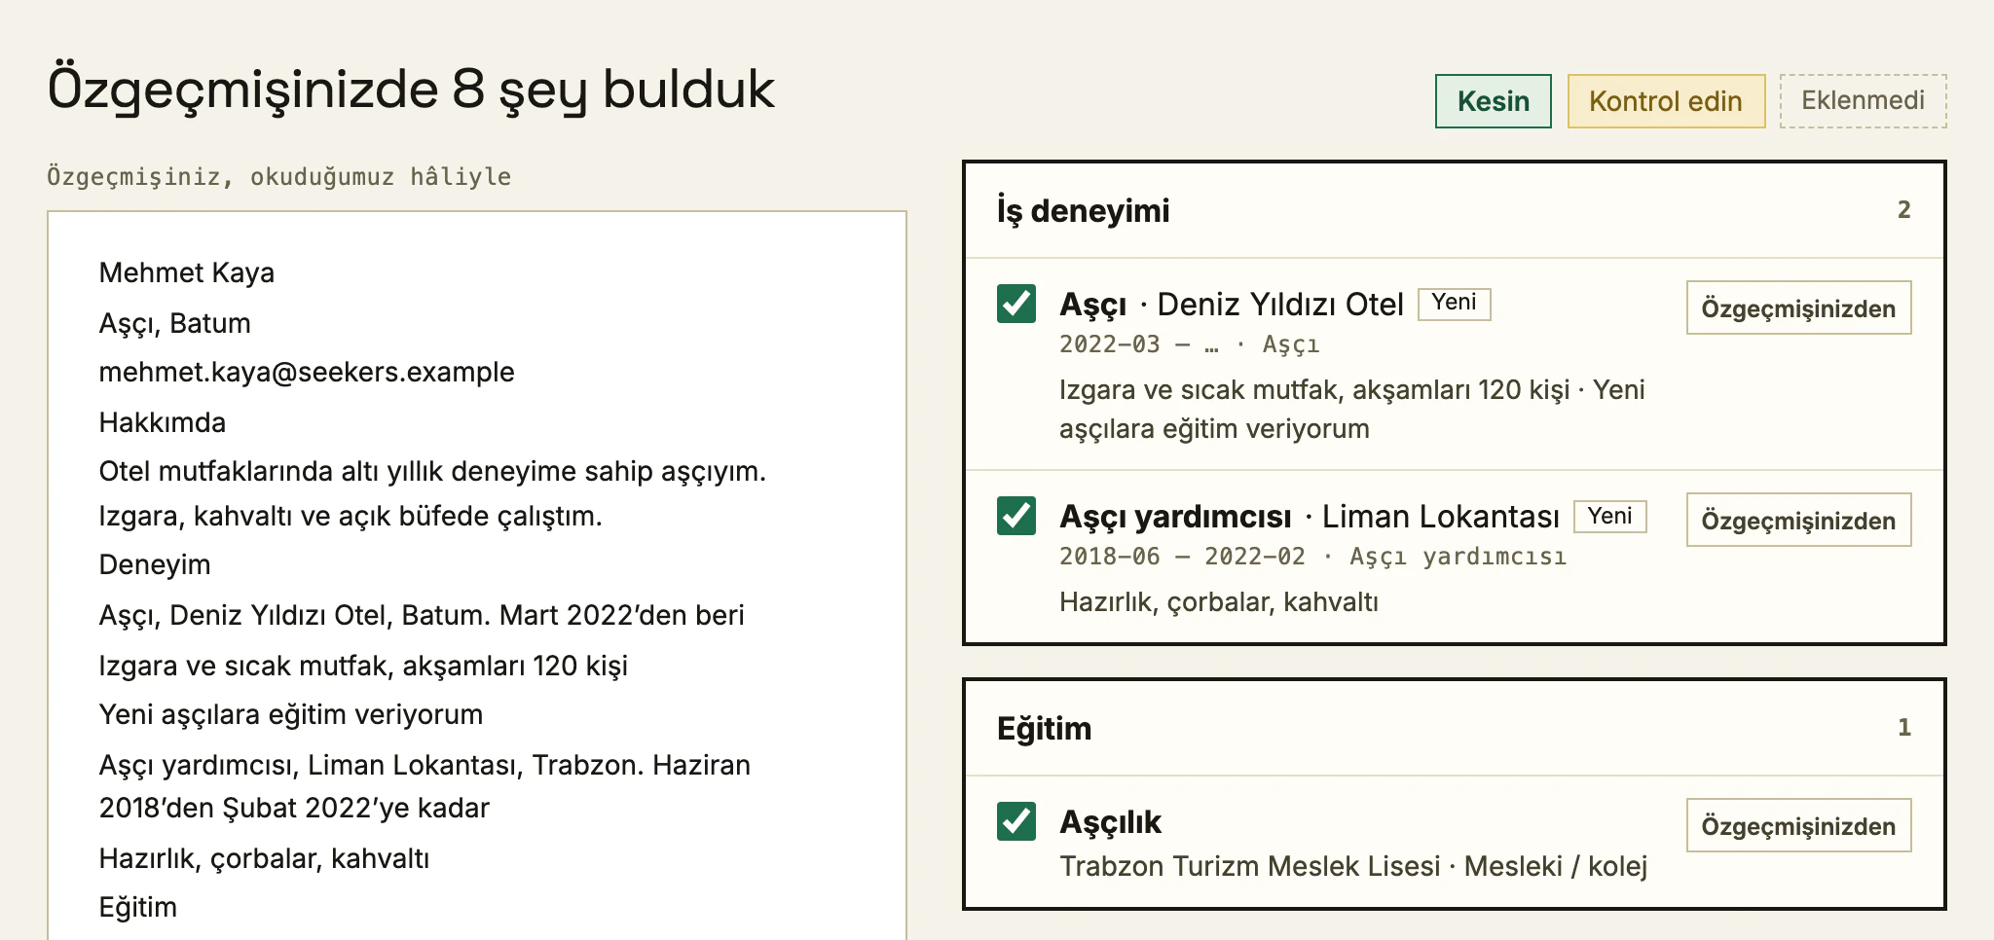Click the Hakkımda heading in the résumé
The image size is (1994, 940).
pos(163,422)
